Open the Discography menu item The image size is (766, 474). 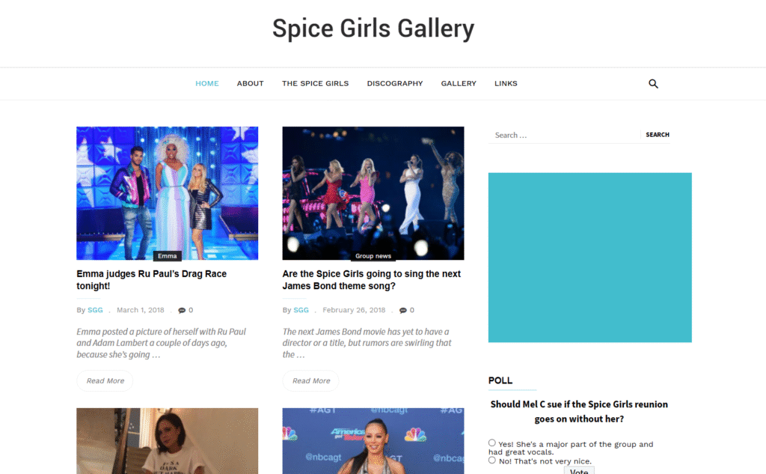point(395,84)
